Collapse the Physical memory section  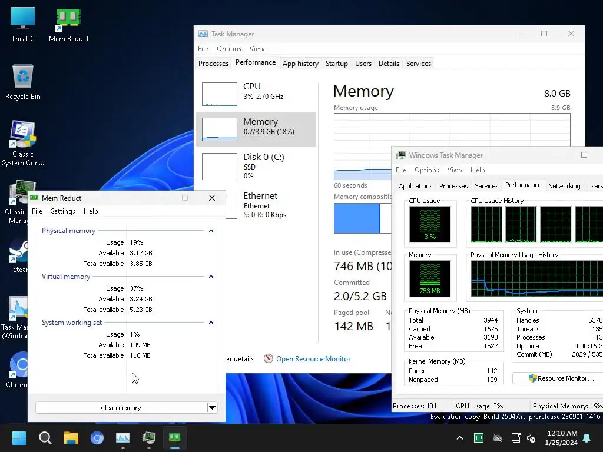(x=211, y=230)
